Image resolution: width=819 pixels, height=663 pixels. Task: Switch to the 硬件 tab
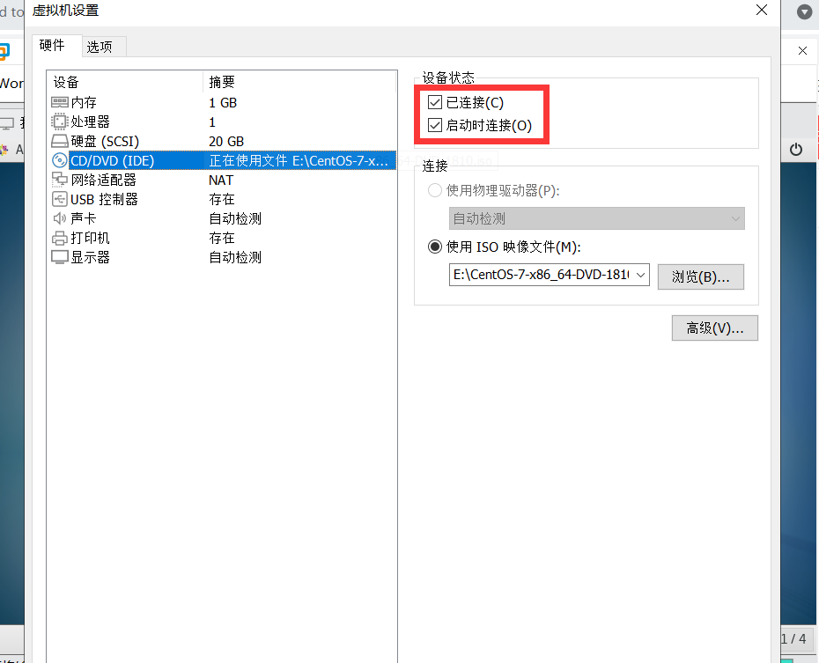(55, 46)
